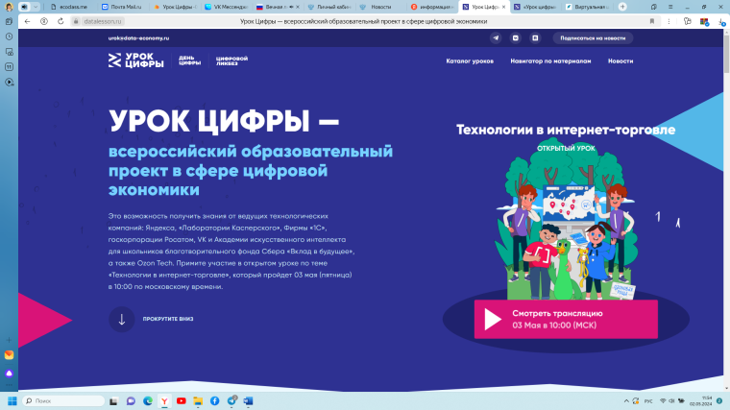
Task: Click the profile avatar in browser corner
Action: [x=9, y=7]
